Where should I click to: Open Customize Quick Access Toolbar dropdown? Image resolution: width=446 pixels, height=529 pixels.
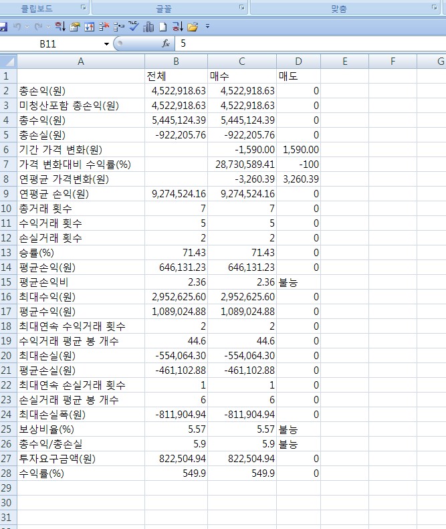click(x=208, y=27)
